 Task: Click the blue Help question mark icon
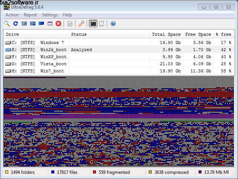point(113,23)
